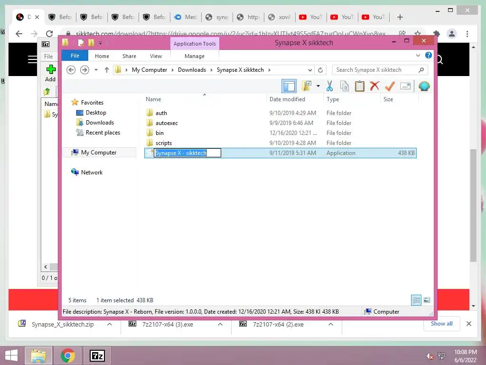
Task: Click the Synapse X - sikktech rename box
Action: [x=187, y=153]
